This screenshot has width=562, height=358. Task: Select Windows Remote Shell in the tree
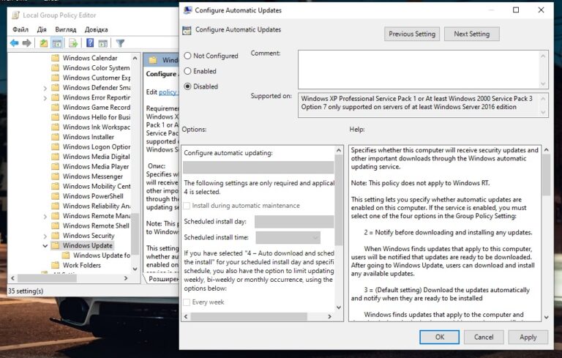point(96,225)
